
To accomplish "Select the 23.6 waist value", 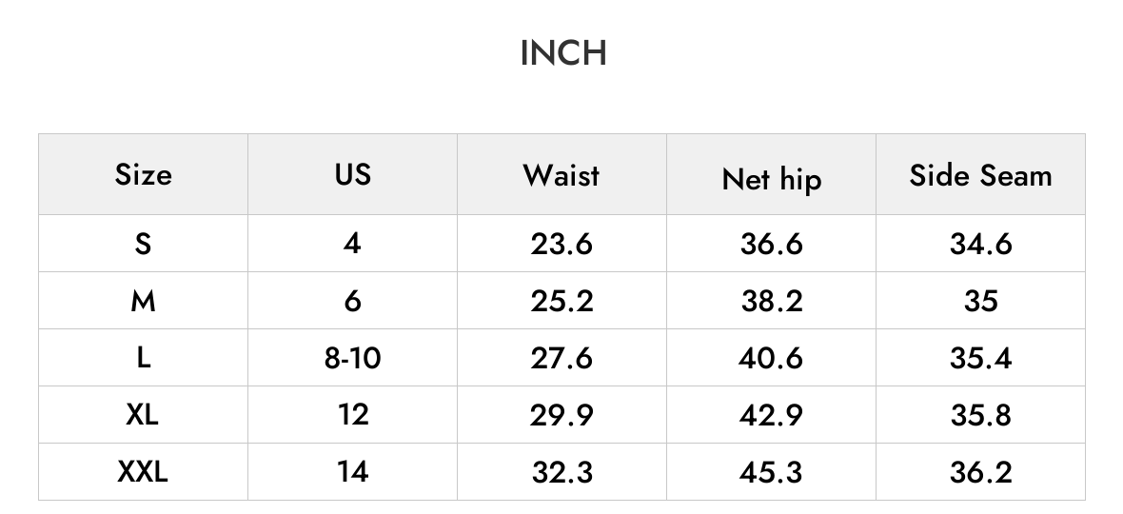I will tap(561, 244).
